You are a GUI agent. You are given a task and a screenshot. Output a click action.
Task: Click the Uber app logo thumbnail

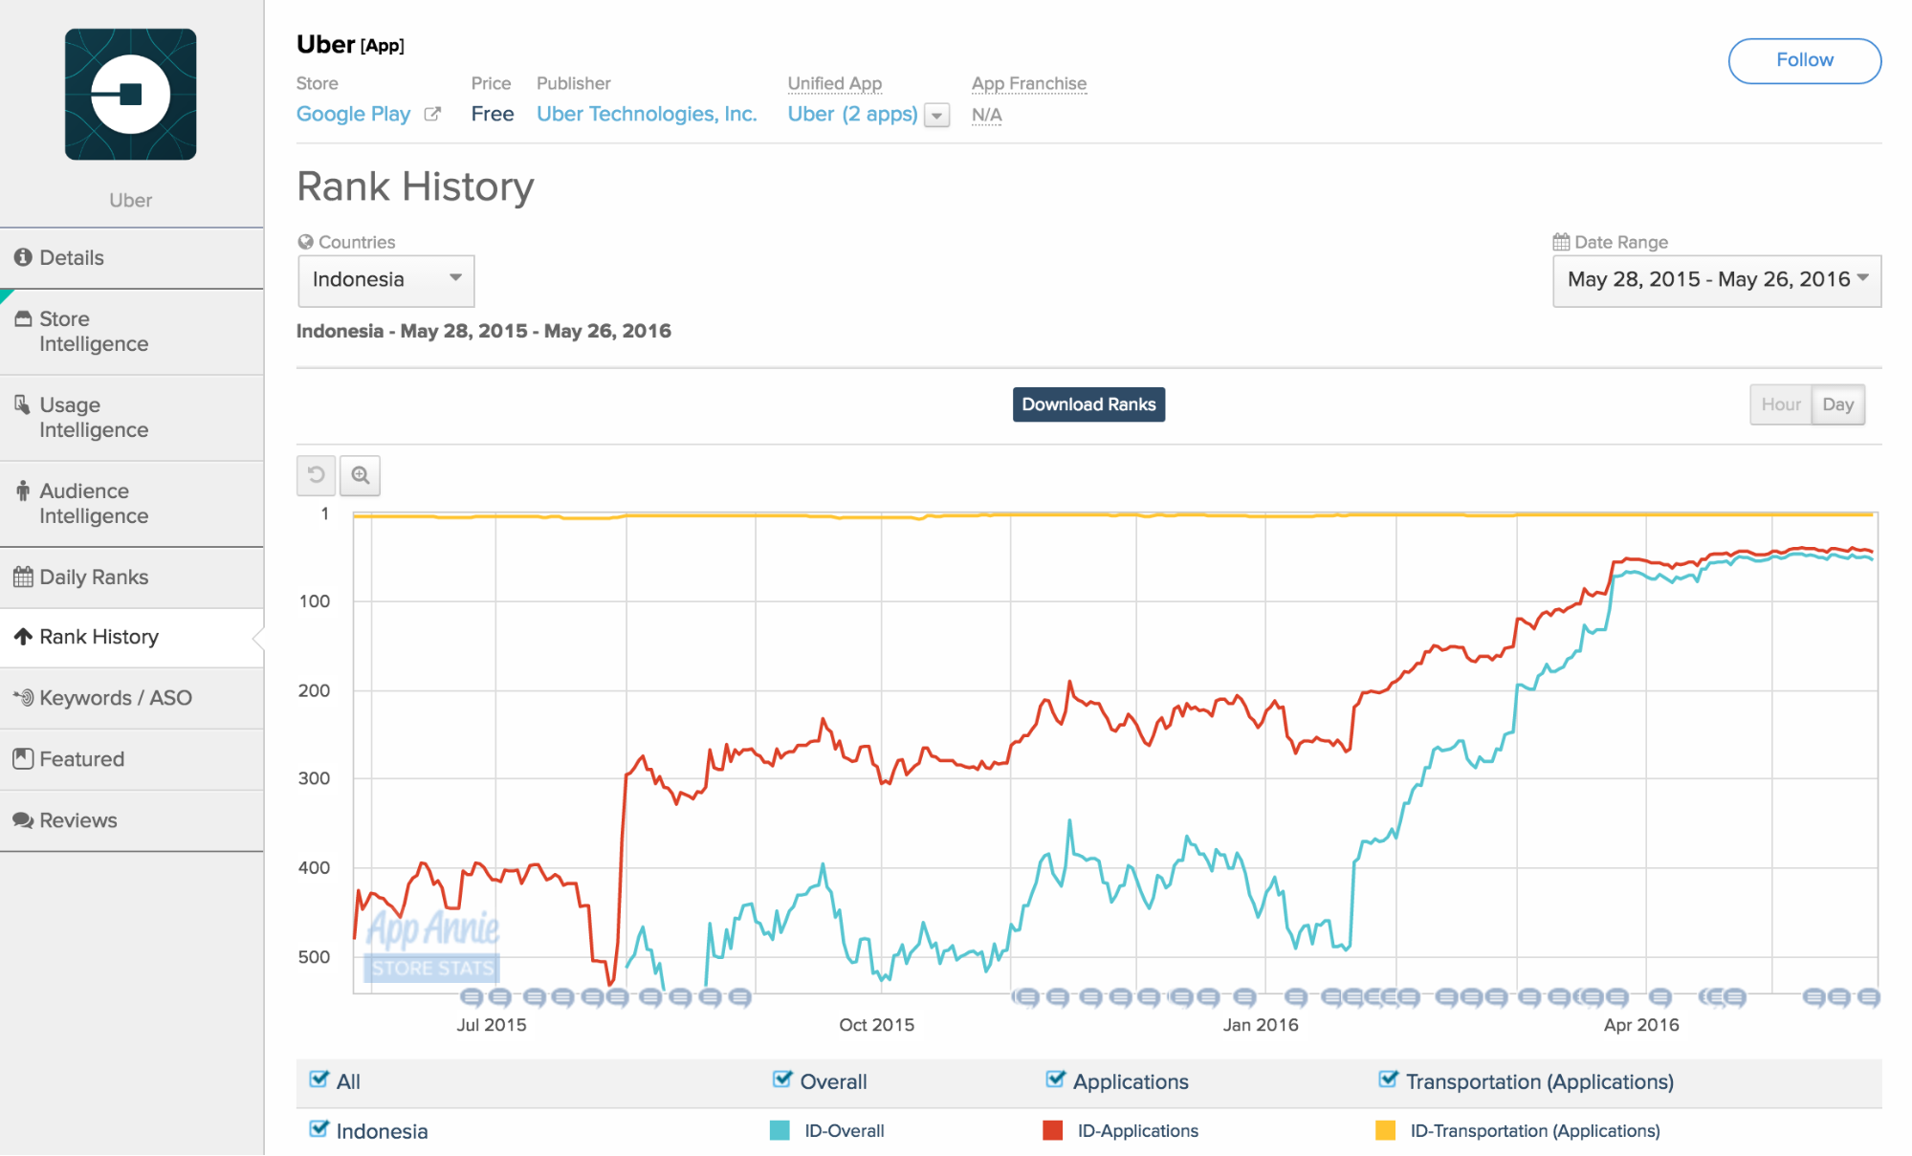(131, 94)
